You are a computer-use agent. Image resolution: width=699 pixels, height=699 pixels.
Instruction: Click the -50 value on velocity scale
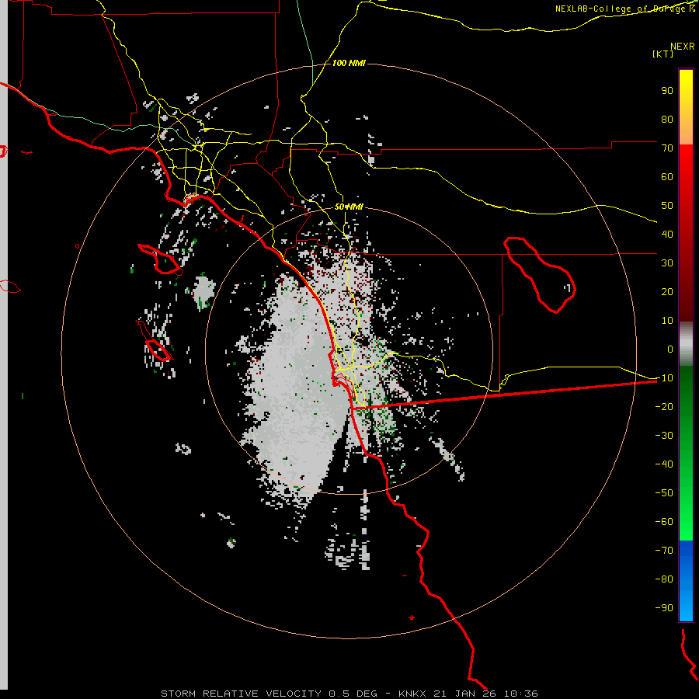[664, 493]
